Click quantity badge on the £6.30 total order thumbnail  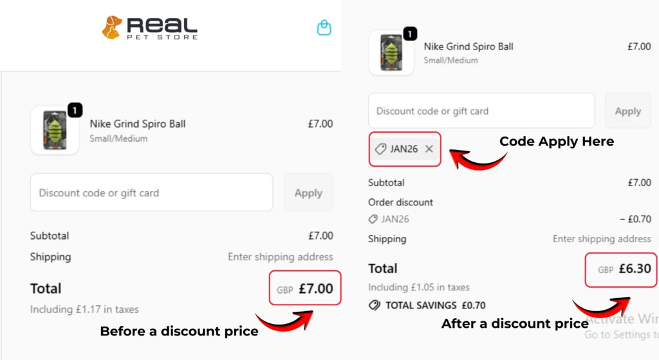click(x=410, y=34)
